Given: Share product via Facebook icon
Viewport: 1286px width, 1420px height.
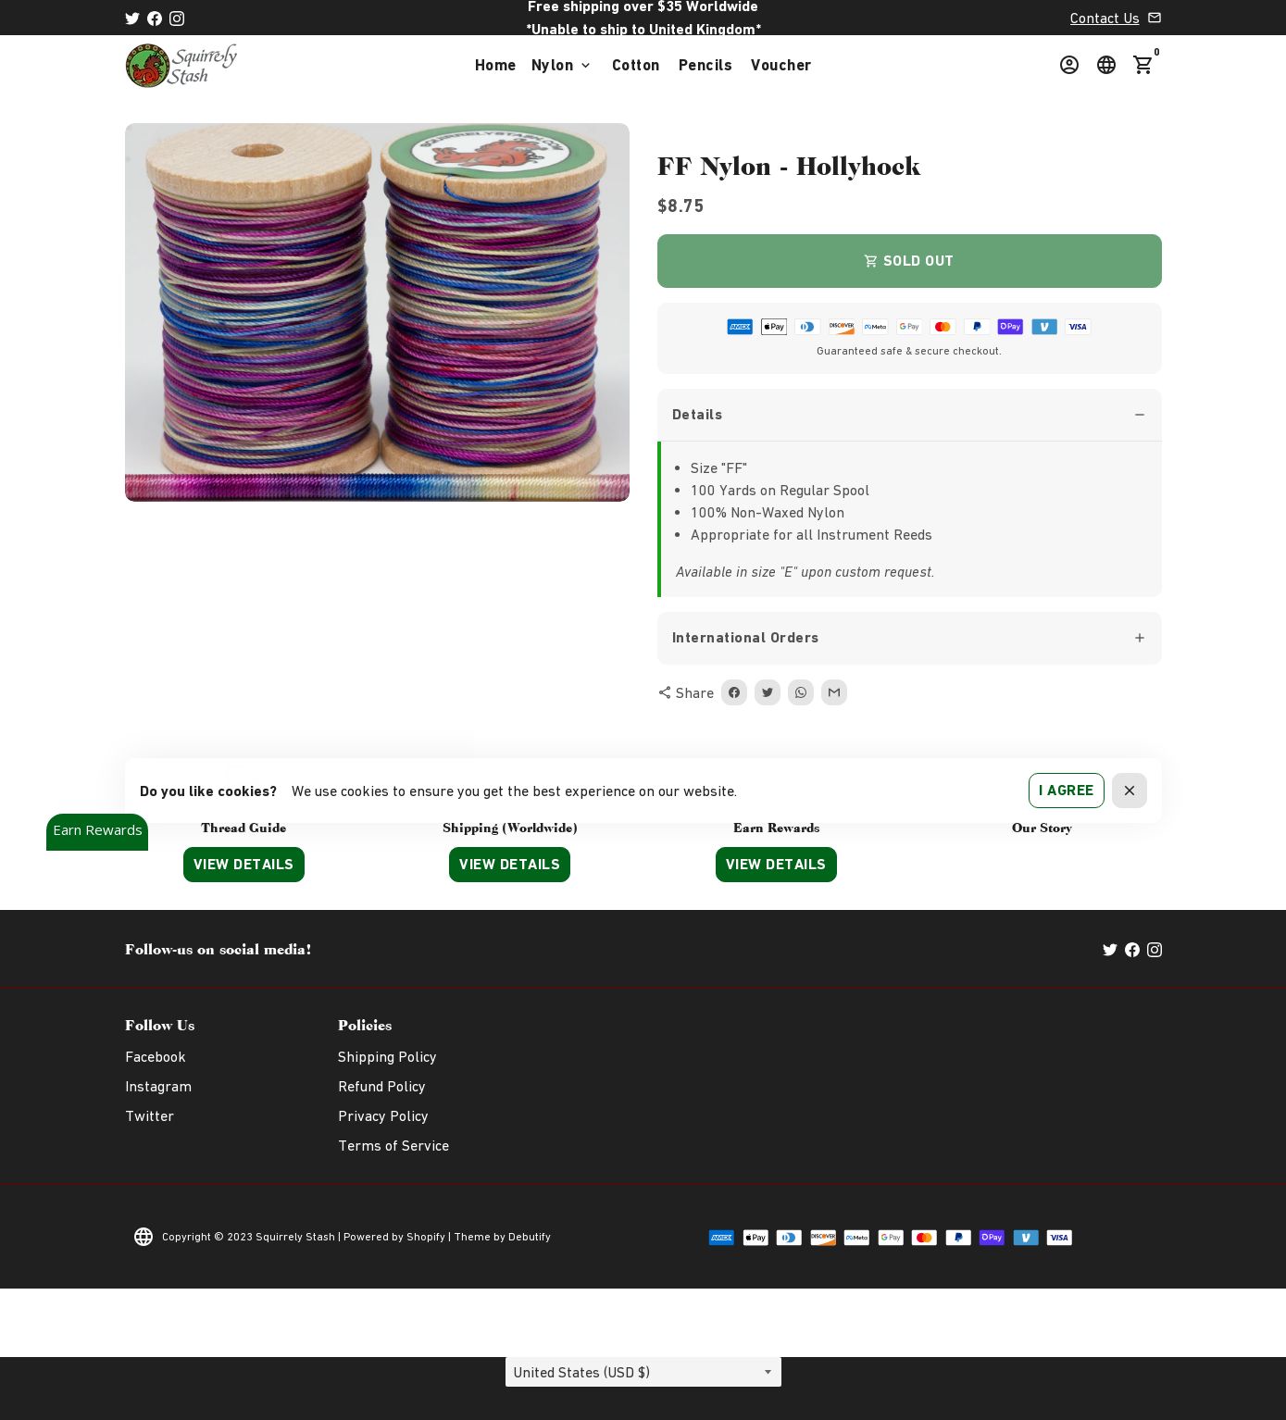Looking at the screenshot, I should (x=734, y=692).
